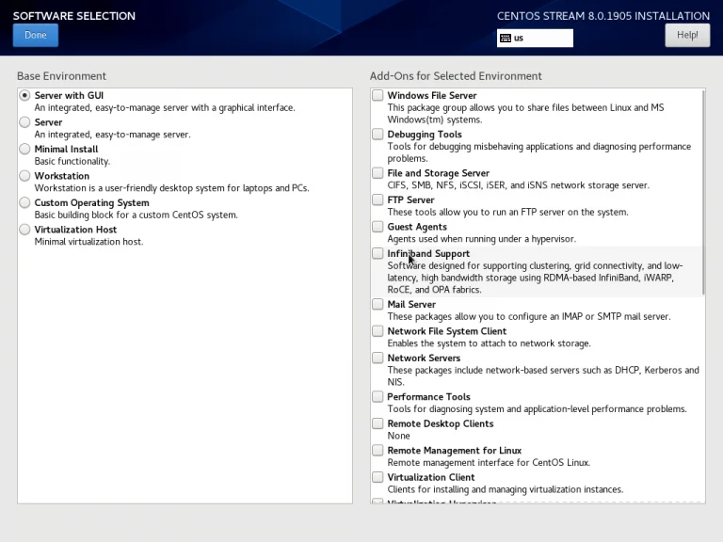Pick Virtualization Host environment

[24, 230]
